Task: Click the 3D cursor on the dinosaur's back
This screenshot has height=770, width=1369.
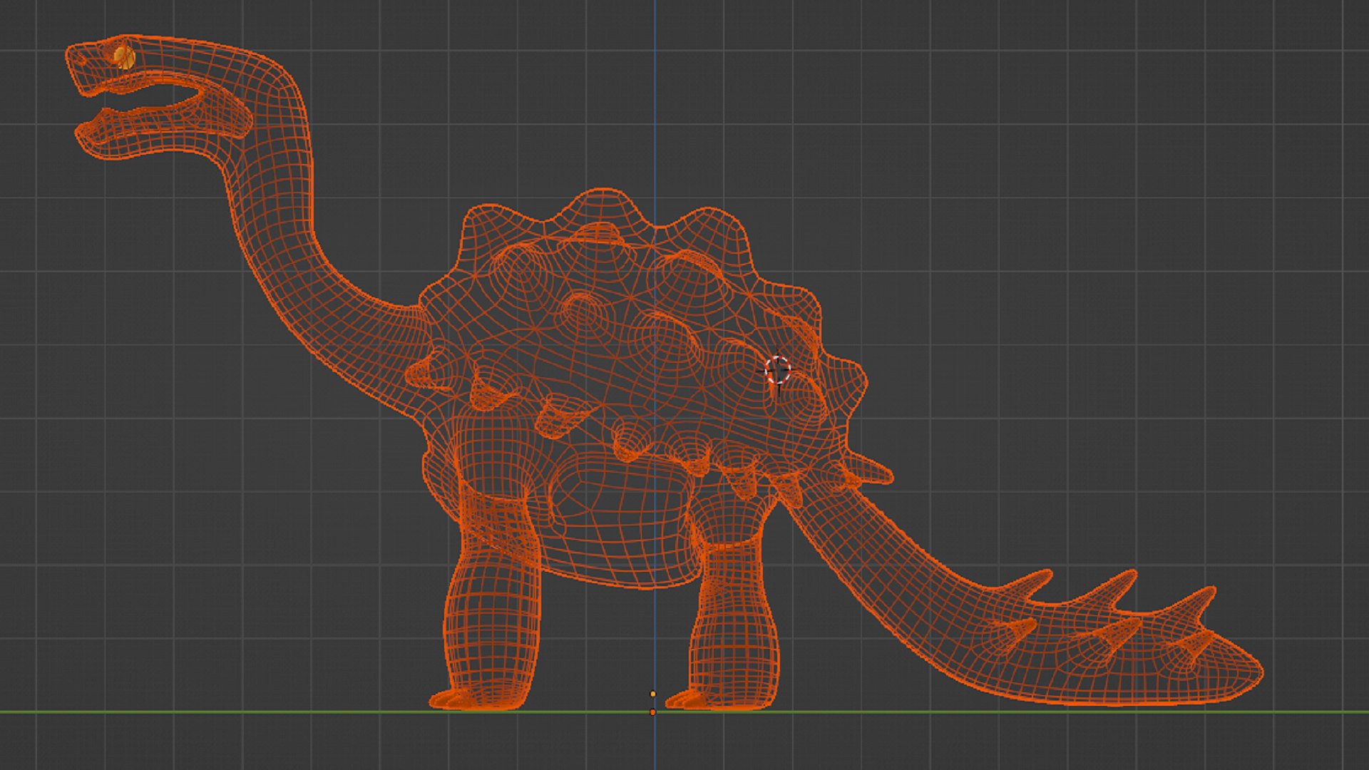Action: [778, 371]
